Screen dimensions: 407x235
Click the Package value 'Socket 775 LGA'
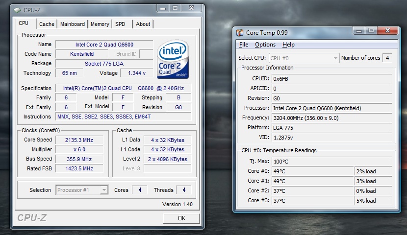tap(104, 64)
